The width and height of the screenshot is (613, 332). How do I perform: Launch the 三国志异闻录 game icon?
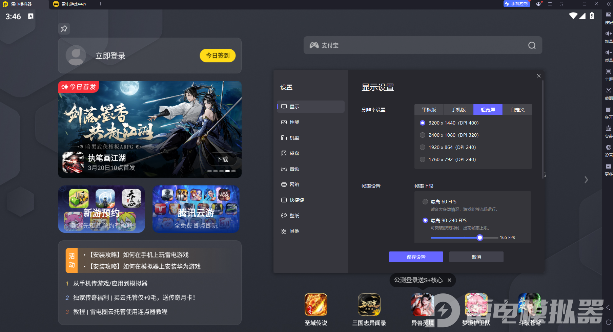(x=369, y=305)
